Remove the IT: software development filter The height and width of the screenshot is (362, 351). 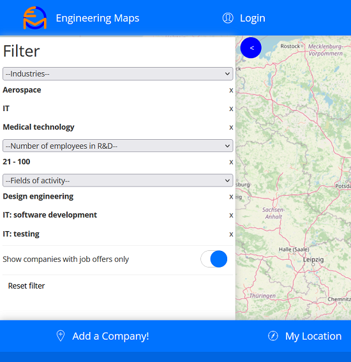pos(231,215)
